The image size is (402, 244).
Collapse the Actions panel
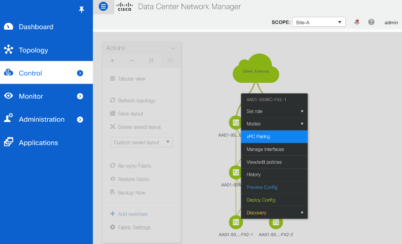click(173, 48)
